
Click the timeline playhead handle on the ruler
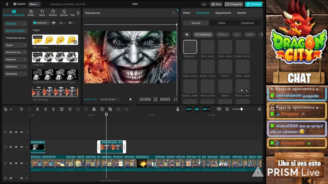(106, 114)
